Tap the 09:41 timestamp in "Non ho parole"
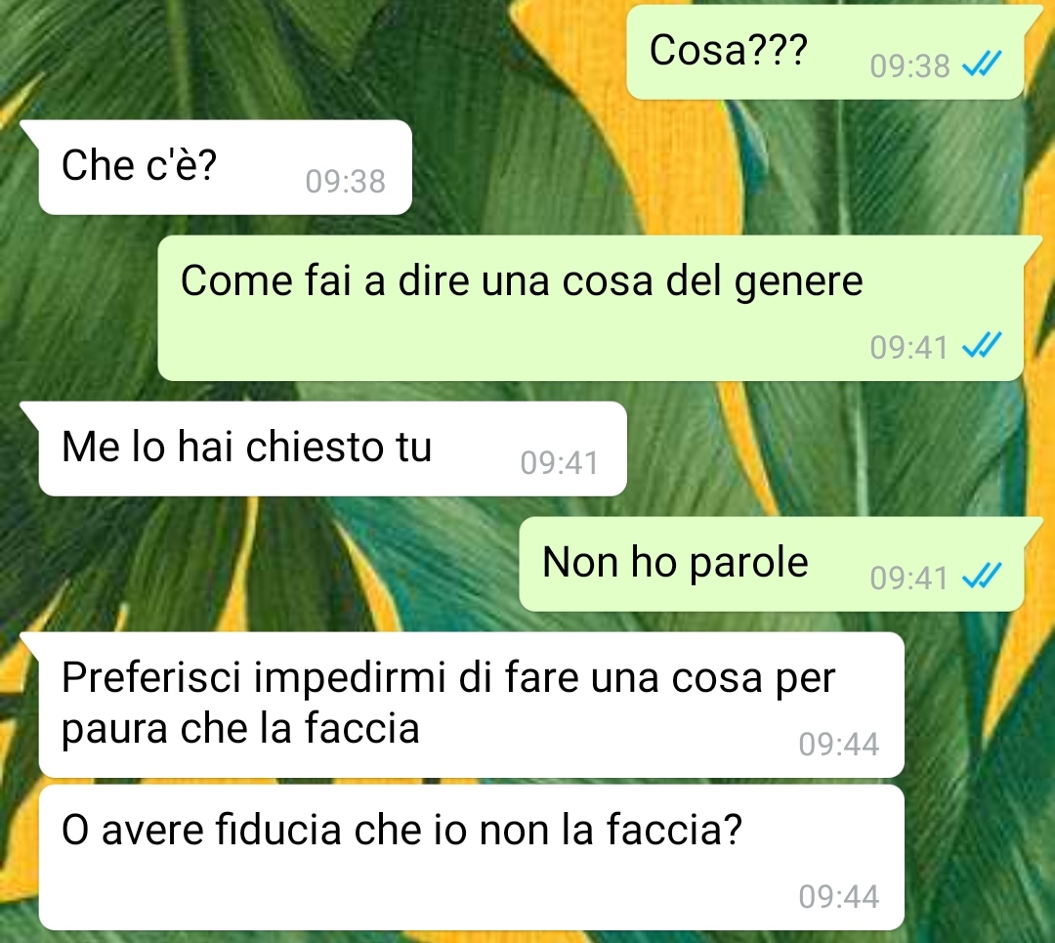The height and width of the screenshot is (943, 1055). tap(908, 578)
